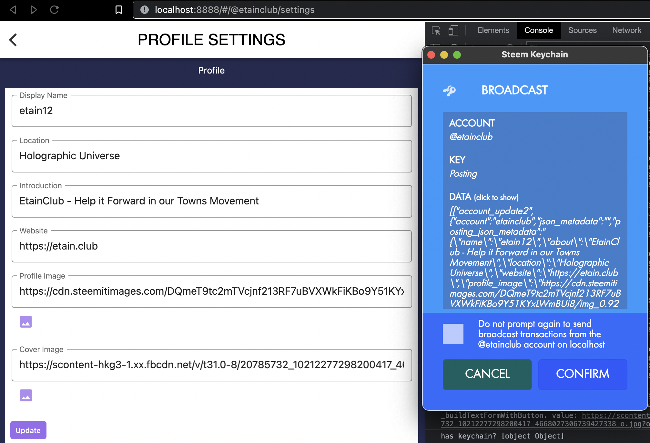
Task: Click the browser back arrow icon
Action: 13,10
